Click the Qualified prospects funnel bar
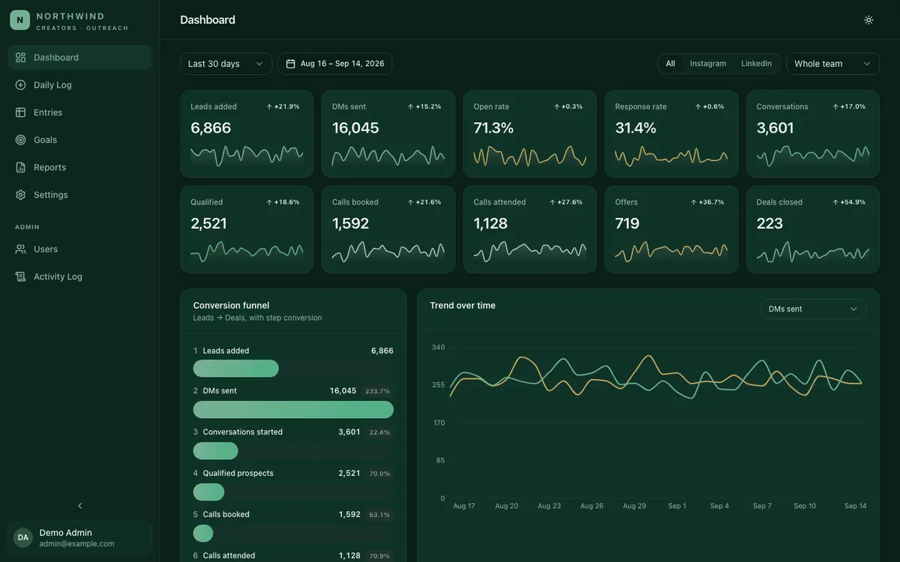900x562 pixels. tap(208, 492)
